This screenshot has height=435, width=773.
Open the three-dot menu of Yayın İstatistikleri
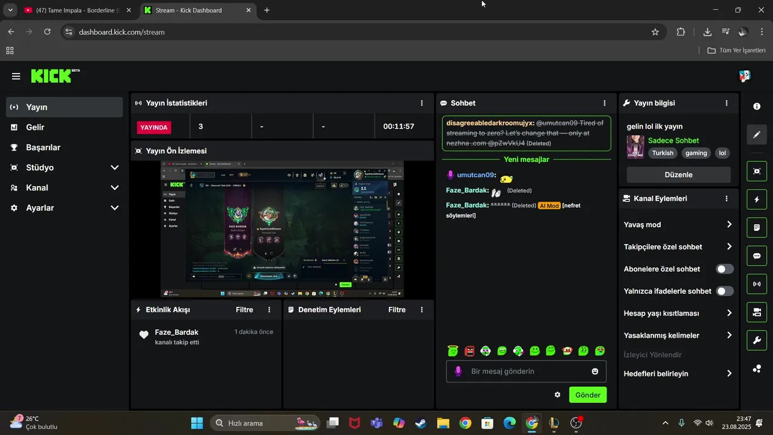[422, 103]
